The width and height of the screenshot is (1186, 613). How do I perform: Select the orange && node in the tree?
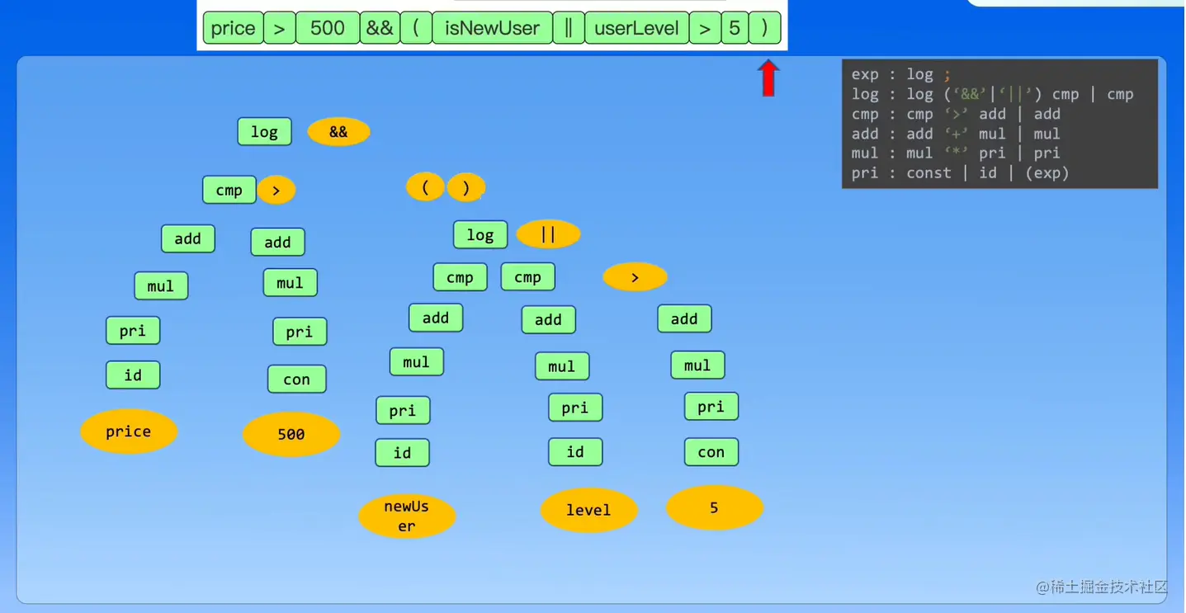[338, 131]
